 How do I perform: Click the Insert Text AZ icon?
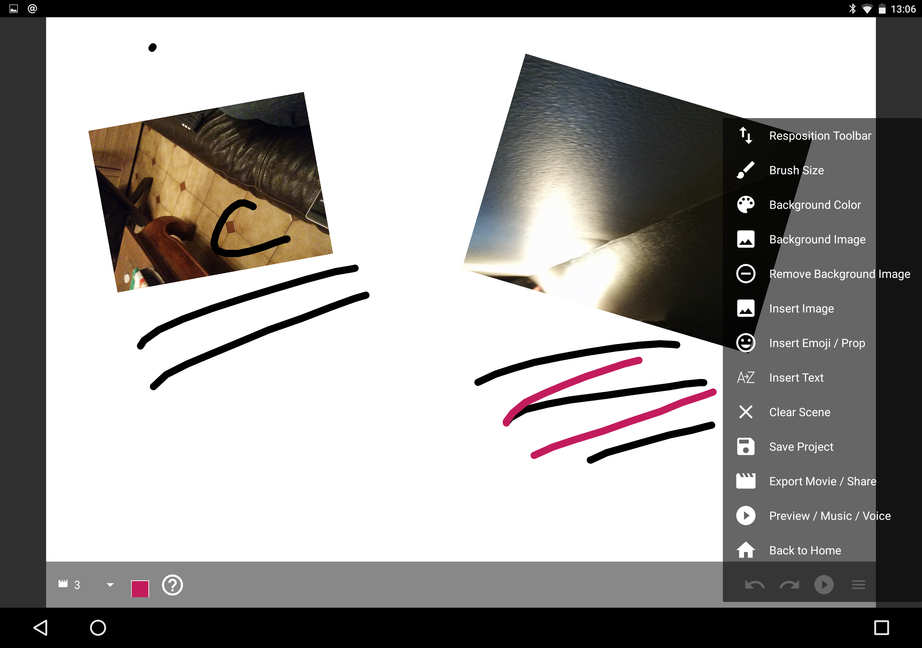click(746, 377)
